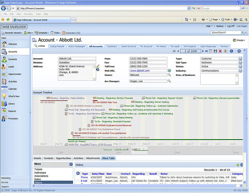This screenshot has height=193, width=249.
Task: Open the Contacts tab below the timeline
Action: [49, 158]
